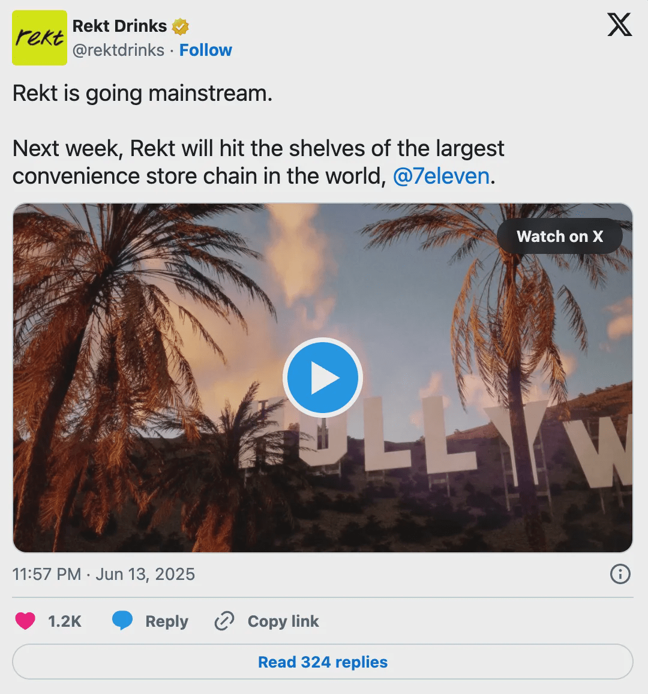648x694 pixels.
Task: Click the chain link copy icon
Action: [x=224, y=621]
